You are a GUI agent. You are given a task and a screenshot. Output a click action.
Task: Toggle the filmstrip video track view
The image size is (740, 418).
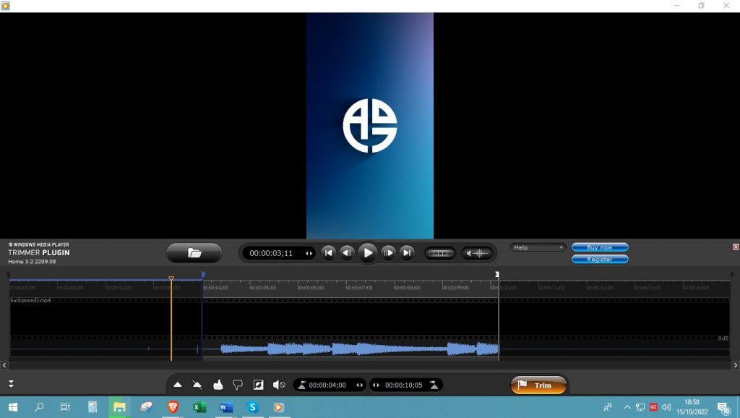tap(439, 253)
